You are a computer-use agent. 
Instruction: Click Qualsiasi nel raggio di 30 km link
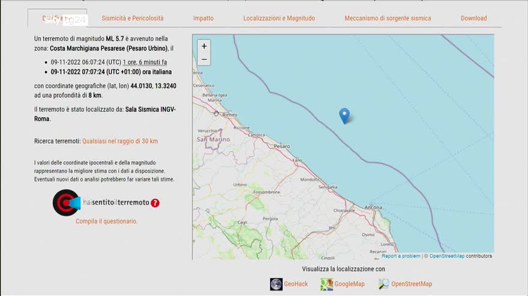[x=120, y=141]
